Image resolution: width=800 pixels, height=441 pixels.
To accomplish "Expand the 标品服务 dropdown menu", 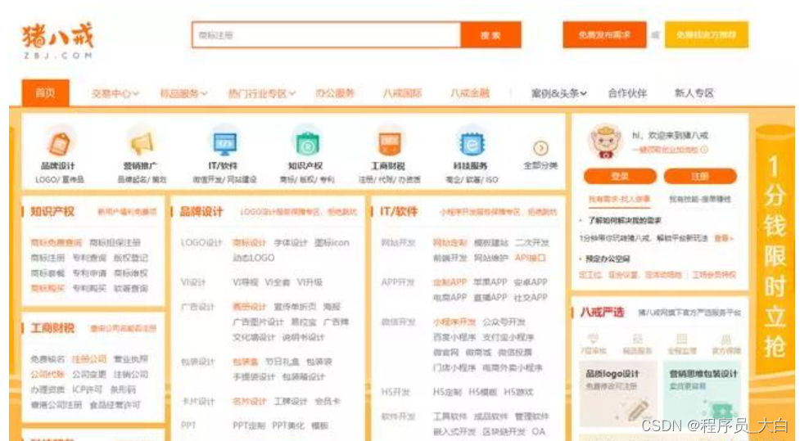I will click(183, 93).
